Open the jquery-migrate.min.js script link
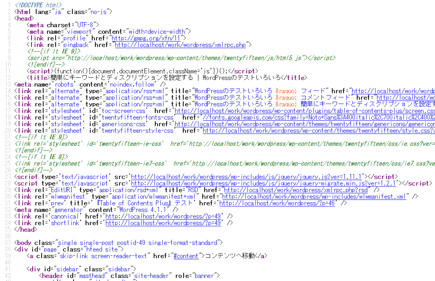435x281 pixels. pyautogui.click(x=263, y=183)
